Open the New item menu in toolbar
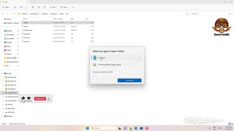Image resolution: width=234 pixels, height=131 pixels. click(x=6, y=7)
